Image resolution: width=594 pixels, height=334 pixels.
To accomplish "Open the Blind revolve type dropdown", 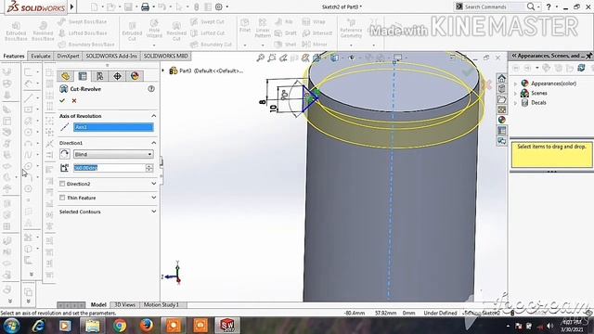I will pos(113,154).
